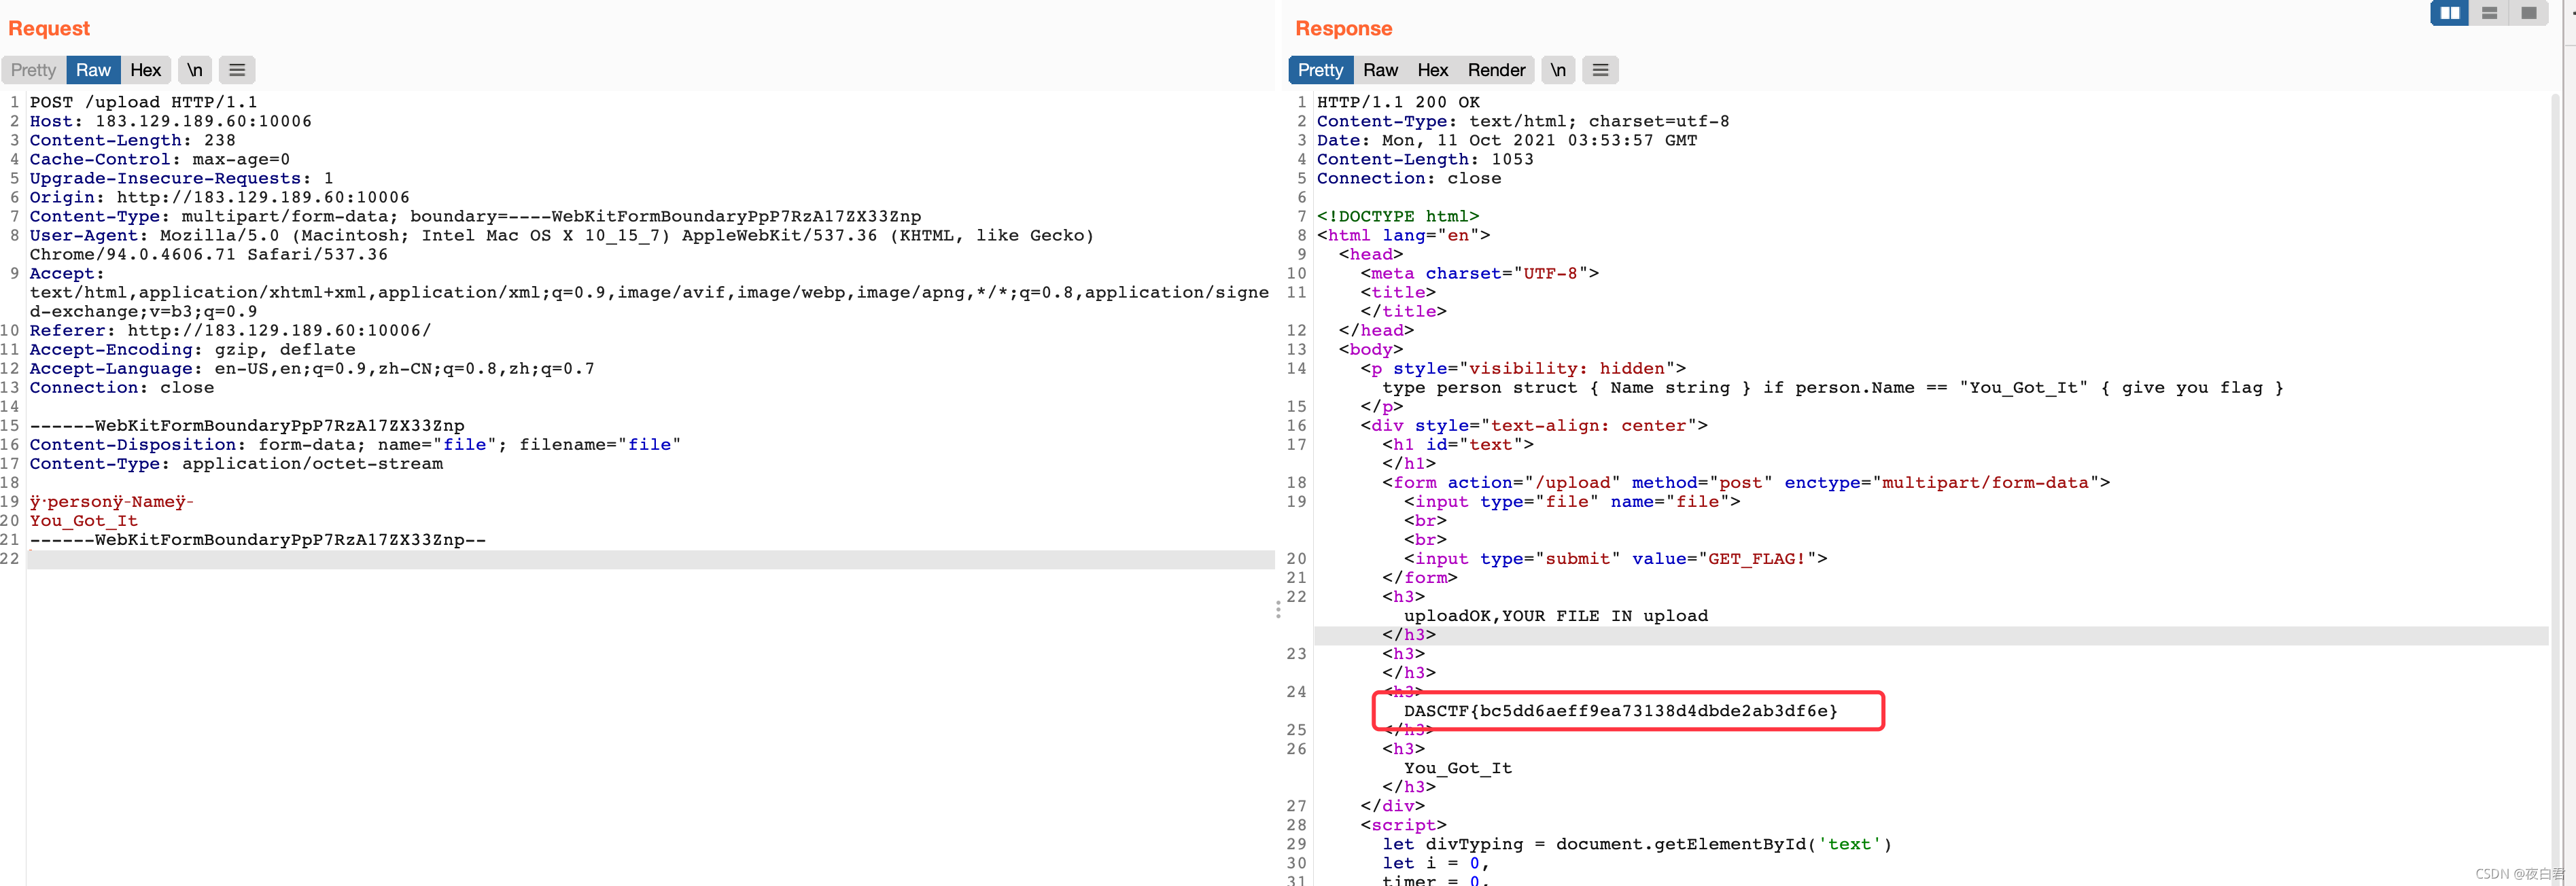Click the 'Cache-Control: max-age=0' header
Screen dimensions: 2576x886
click(x=159, y=159)
